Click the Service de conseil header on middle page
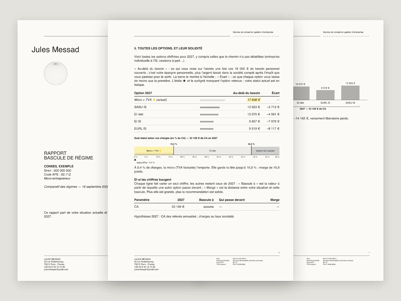Screen dimensions: 401x301 pos(253,32)
